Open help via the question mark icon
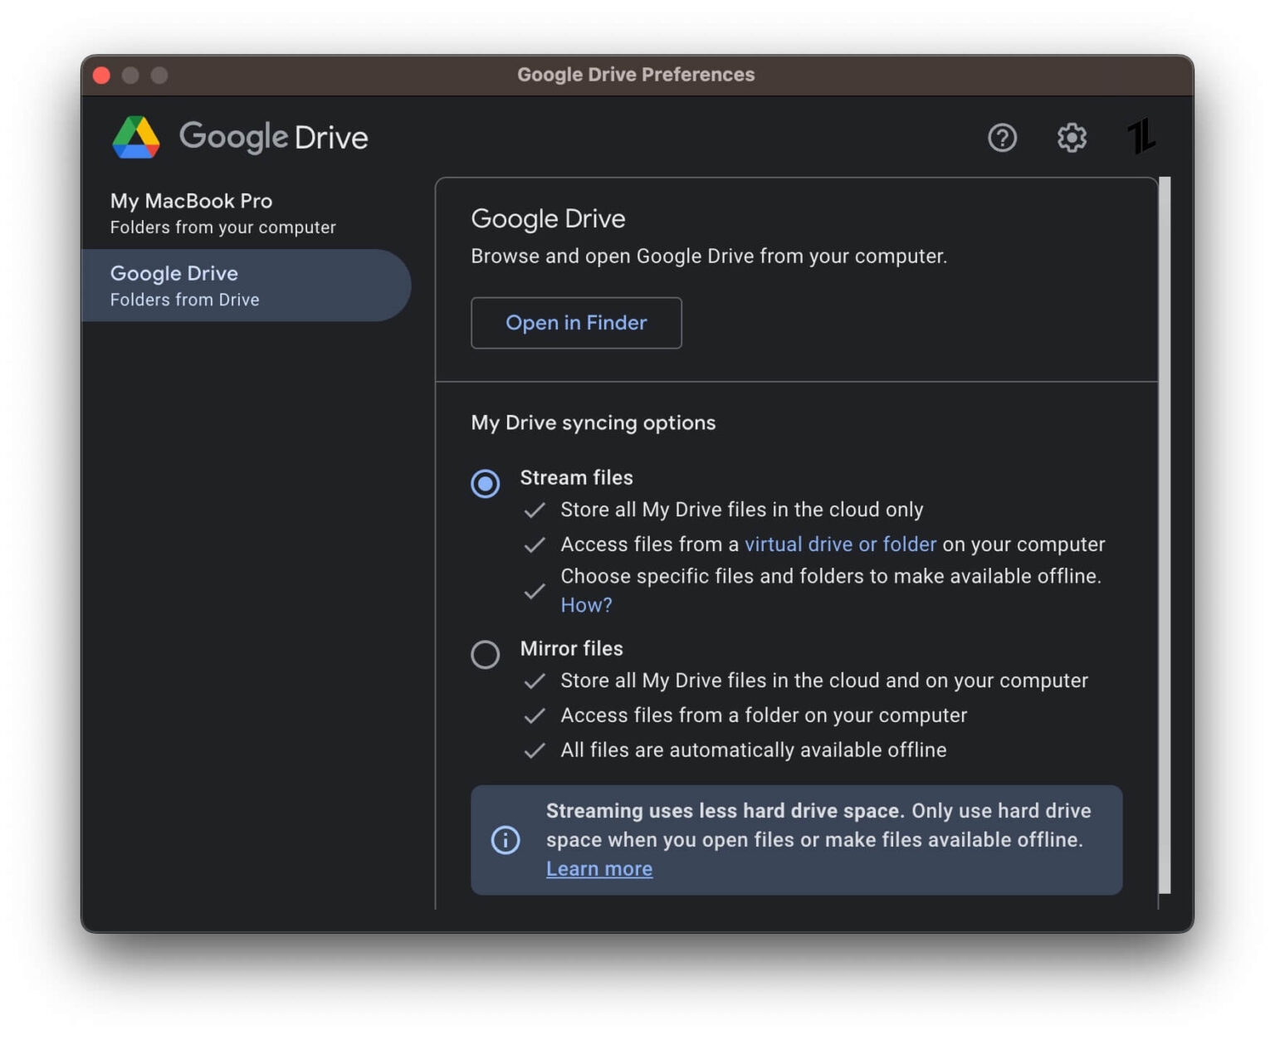 pyautogui.click(x=1002, y=139)
